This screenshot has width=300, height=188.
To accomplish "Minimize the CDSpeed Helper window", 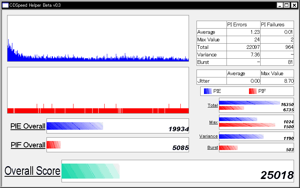I will 280,5.
